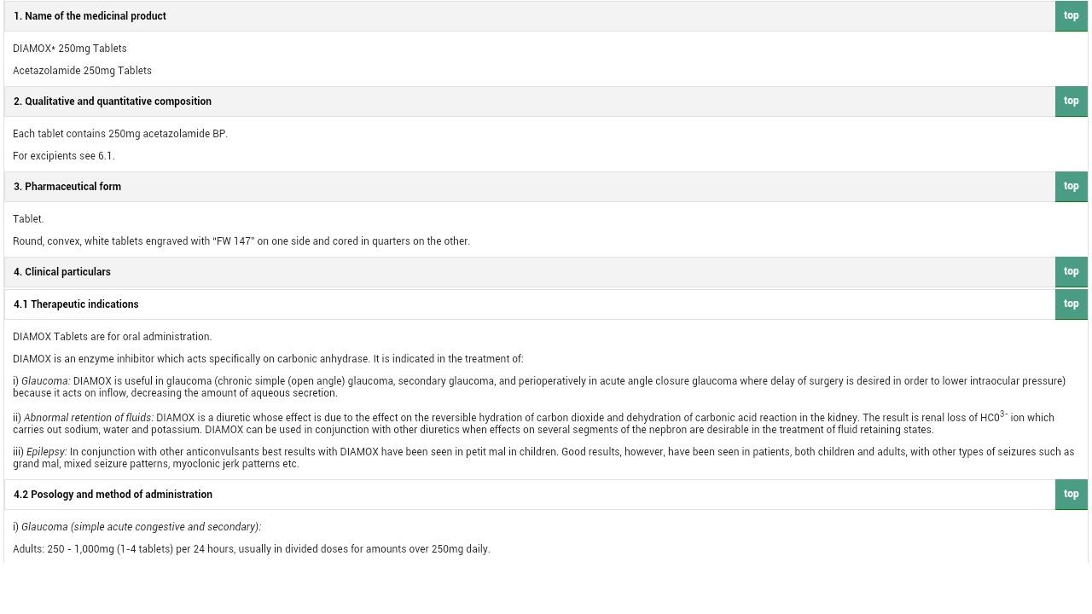Jump to top from Clinical particulars header
The width and height of the screenshot is (1092, 614).
coord(1071,272)
